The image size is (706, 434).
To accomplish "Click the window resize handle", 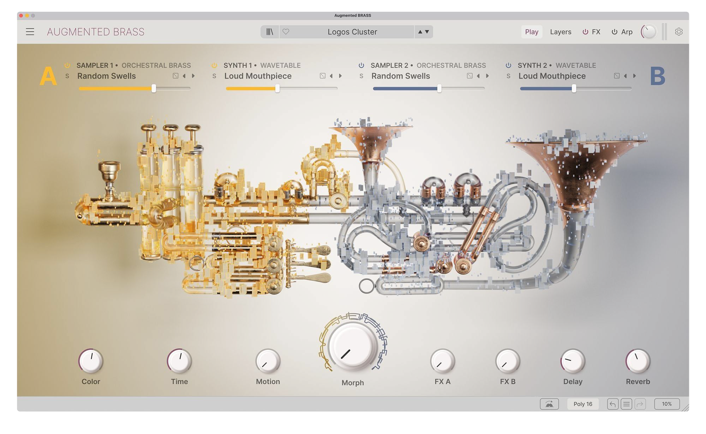I will 685,408.
